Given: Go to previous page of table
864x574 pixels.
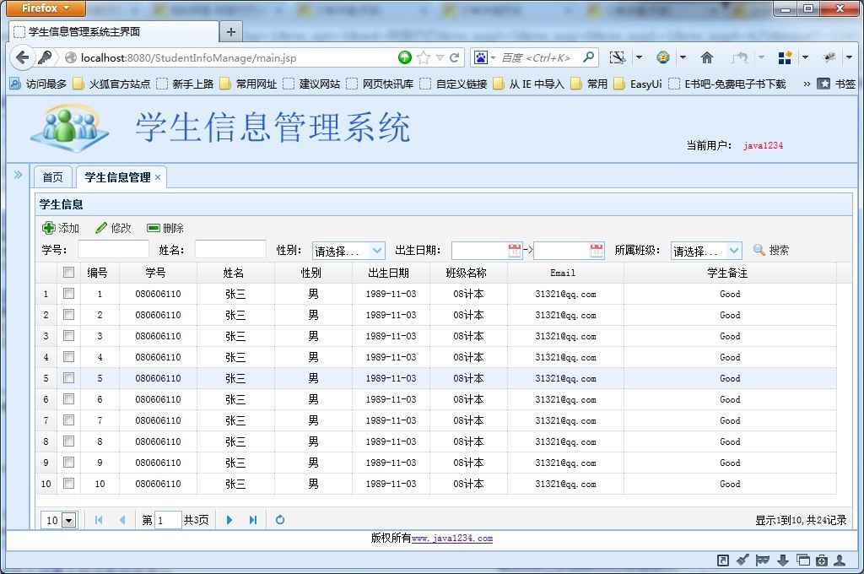Looking at the screenshot, I should (121, 519).
